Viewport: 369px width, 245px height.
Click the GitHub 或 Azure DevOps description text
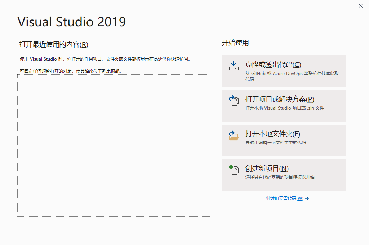click(x=292, y=76)
